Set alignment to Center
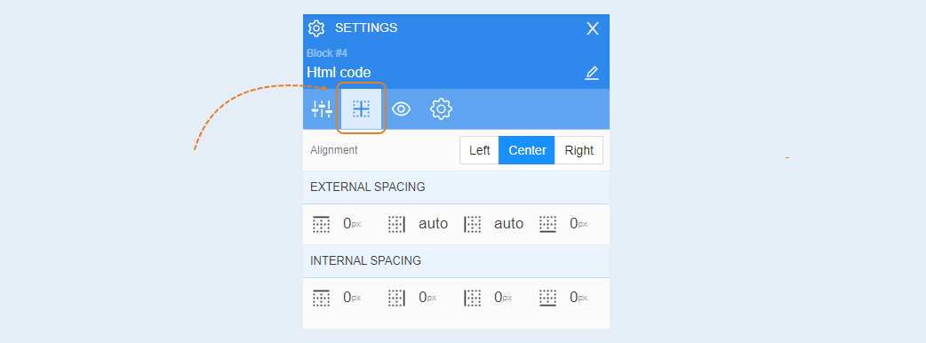The width and height of the screenshot is (926, 343). (527, 150)
